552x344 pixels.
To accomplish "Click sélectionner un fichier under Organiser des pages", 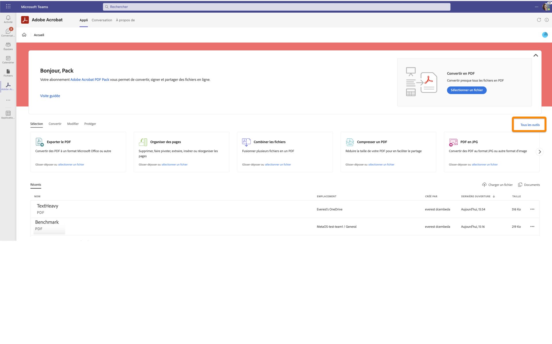I will (175, 165).
